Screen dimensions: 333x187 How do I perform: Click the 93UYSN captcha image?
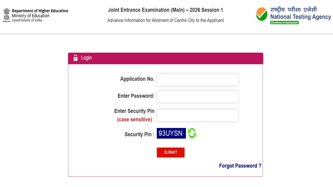(171, 133)
